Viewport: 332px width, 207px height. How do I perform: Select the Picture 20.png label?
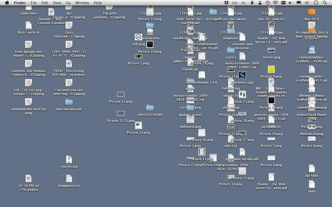click(271, 134)
